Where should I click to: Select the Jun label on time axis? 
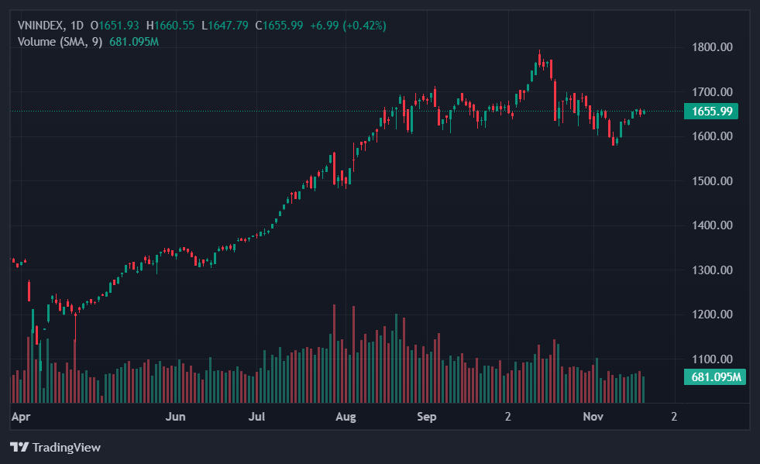coord(176,417)
